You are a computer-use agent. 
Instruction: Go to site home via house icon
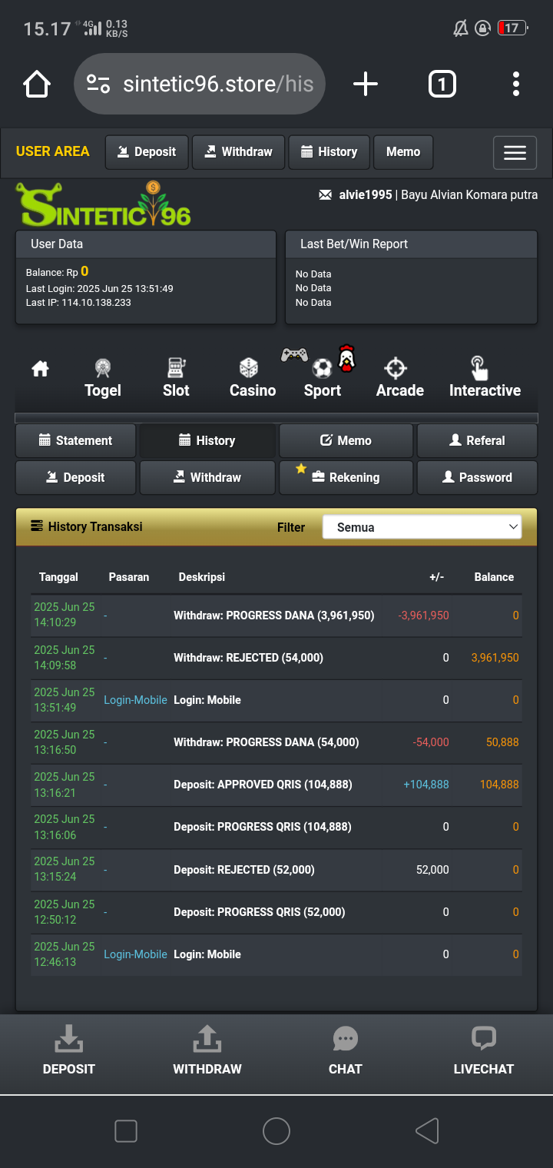40,370
